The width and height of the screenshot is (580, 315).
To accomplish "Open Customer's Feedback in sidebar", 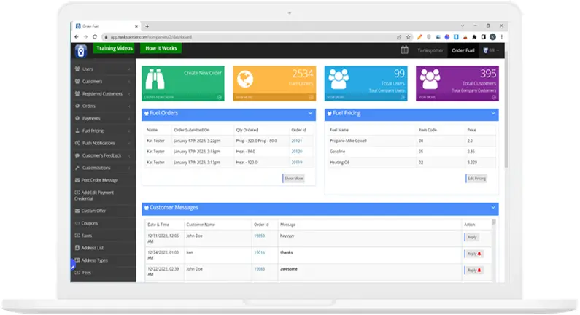I will pos(103,155).
